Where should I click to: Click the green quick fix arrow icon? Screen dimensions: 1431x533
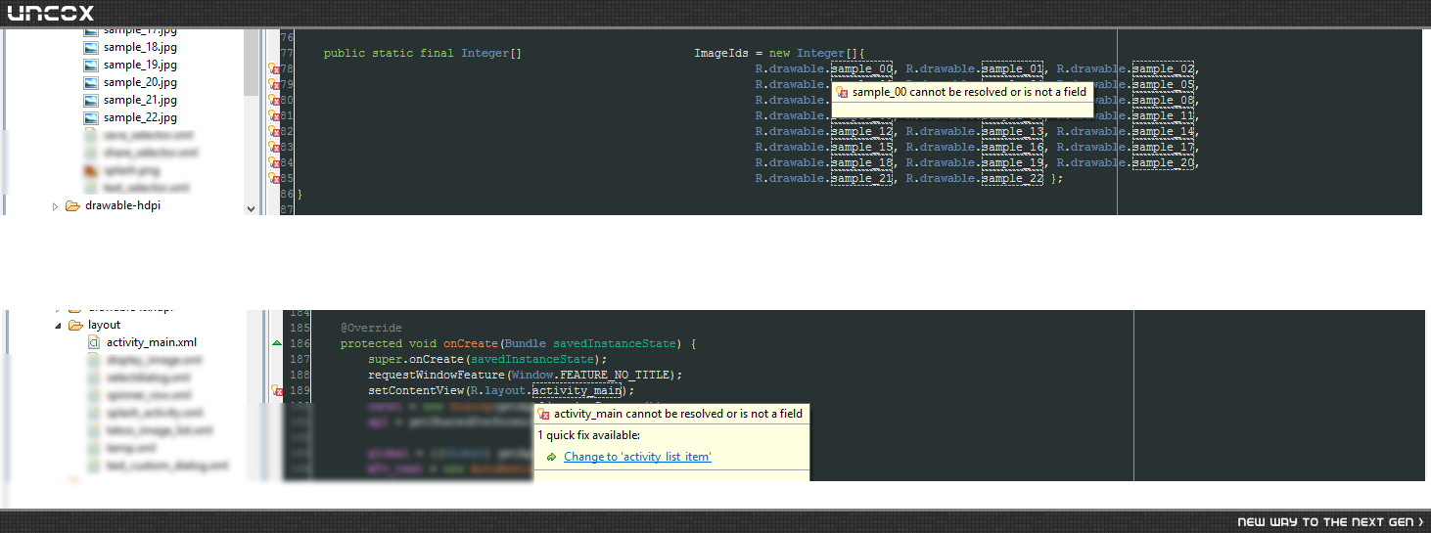click(x=552, y=457)
